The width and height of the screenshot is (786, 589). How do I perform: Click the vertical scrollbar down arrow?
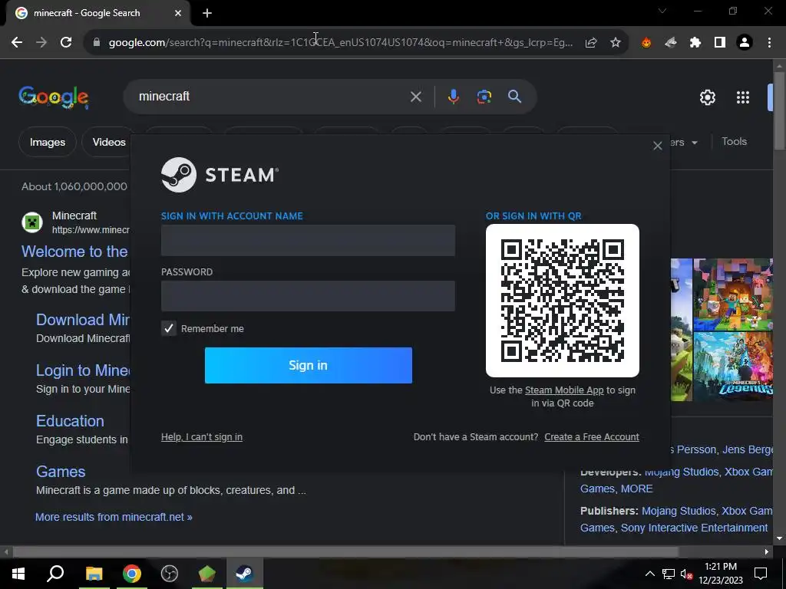(779, 538)
